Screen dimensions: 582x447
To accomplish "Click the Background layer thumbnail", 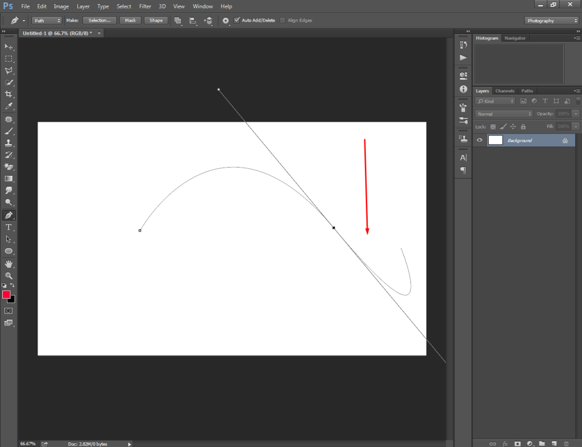I will click(495, 140).
